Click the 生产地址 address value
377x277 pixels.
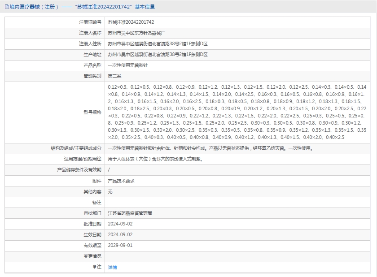[x=158, y=54]
